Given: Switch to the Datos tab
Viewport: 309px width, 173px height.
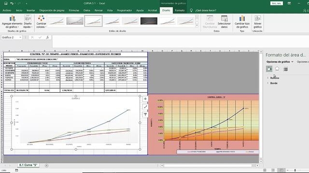Looking at the screenshot, I should point(87,11).
